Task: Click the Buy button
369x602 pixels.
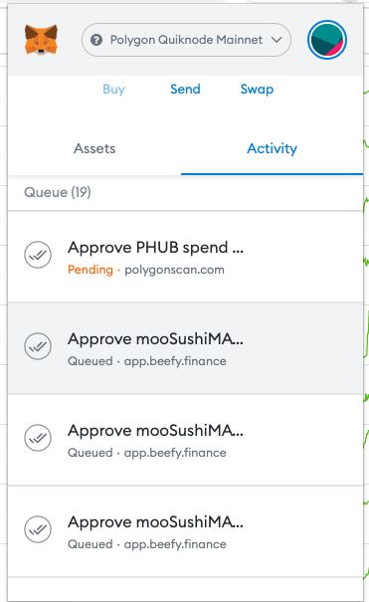Action: (x=114, y=90)
